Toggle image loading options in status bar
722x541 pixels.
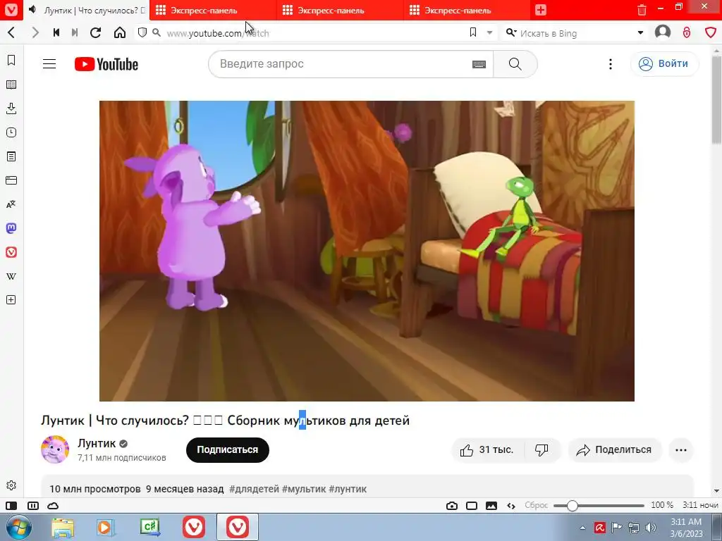(x=491, y=506)
